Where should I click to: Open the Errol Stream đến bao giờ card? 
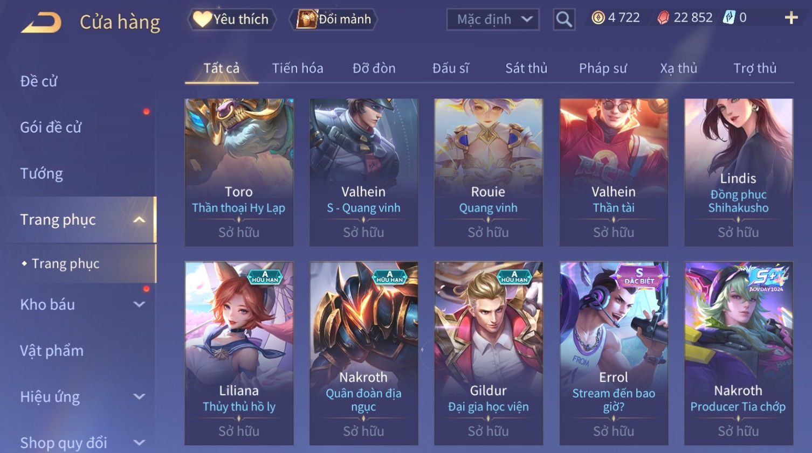tap(614, 353)
